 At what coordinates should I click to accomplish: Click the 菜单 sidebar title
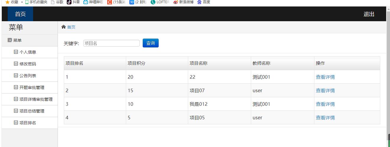[16, 28]
